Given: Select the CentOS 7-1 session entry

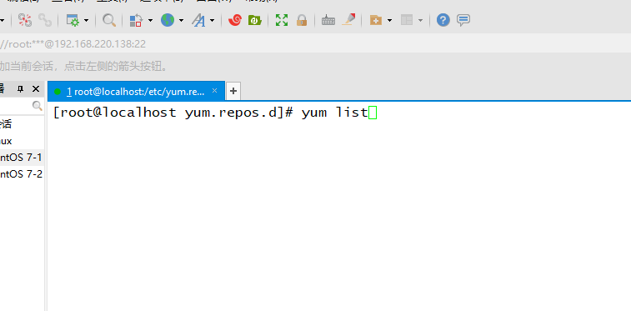Looking at the screenshot, I should [x=21, y=158].
